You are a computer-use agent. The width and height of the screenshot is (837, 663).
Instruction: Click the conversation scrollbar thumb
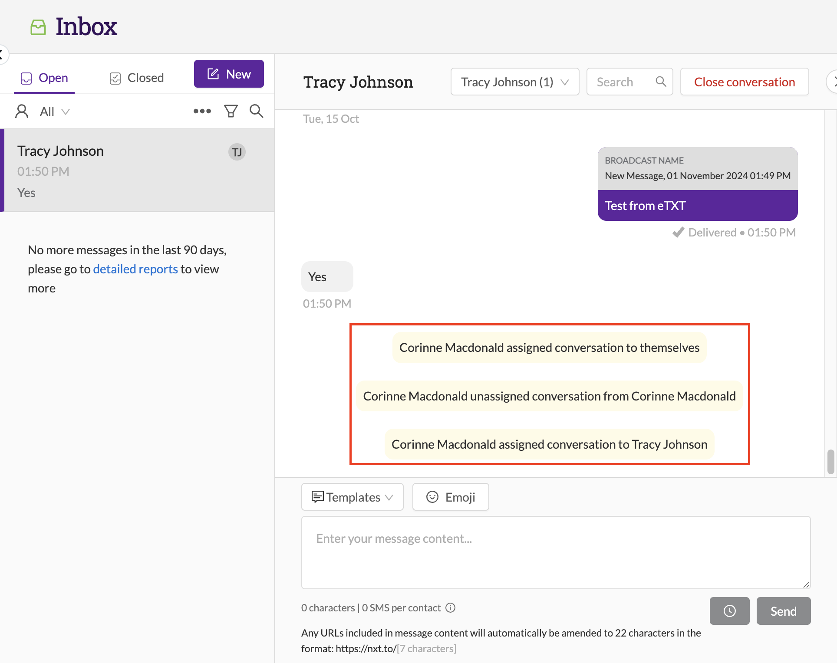click(x=831, y=462)
